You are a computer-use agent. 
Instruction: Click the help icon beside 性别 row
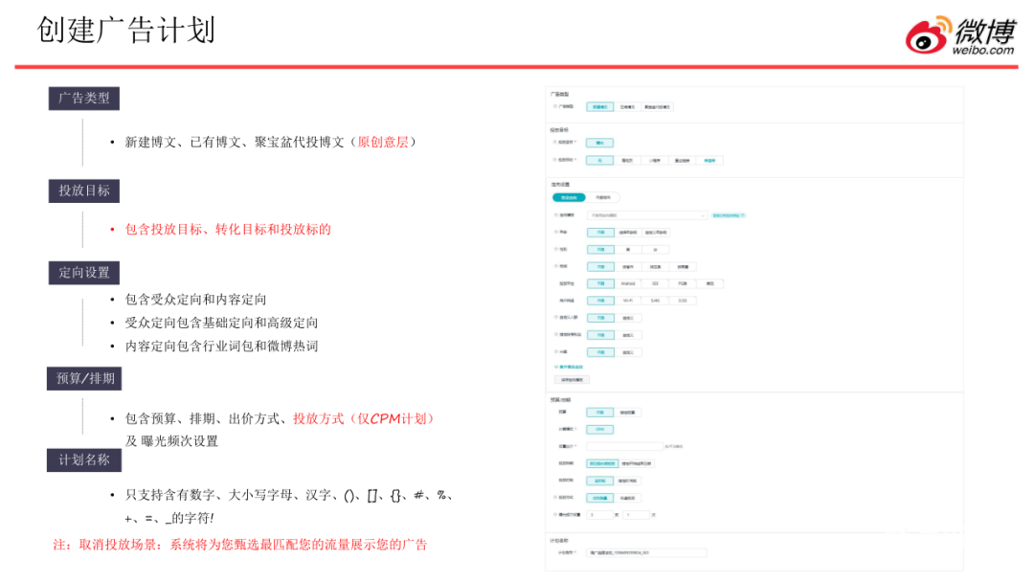555,249
